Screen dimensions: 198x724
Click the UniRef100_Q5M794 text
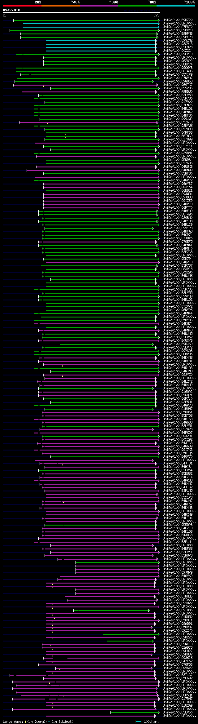click(178, 259)
